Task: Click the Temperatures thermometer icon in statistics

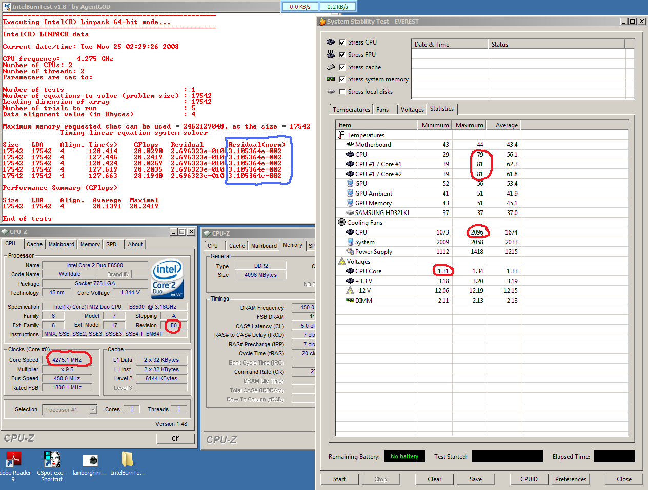Action: (341, 135)
